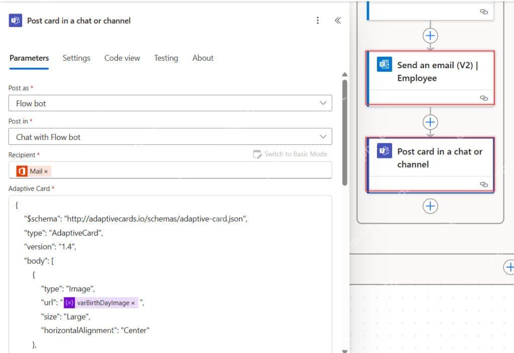Click the "version": "1.4" line
Screen dimensions: 514x353
pyautogui.click(x=50, y=247)
